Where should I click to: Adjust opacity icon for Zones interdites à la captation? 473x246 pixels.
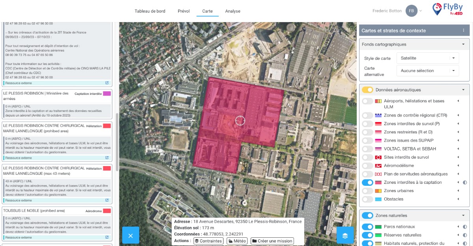click(465, 182)
